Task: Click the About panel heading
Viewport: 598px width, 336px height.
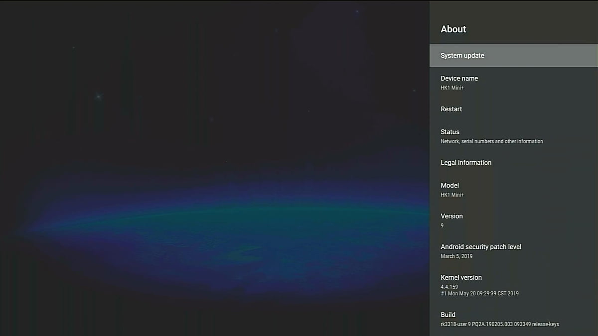Action: 453,29
